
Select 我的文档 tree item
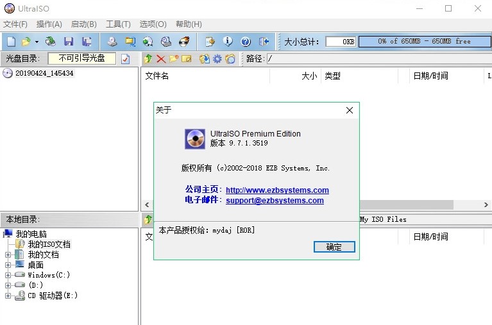(44, 254)
